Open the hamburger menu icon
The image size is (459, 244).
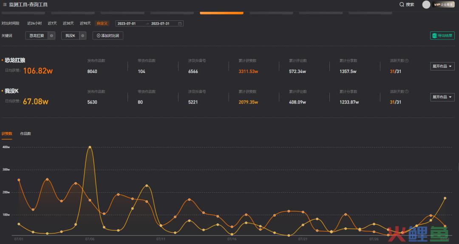(5, 4)
